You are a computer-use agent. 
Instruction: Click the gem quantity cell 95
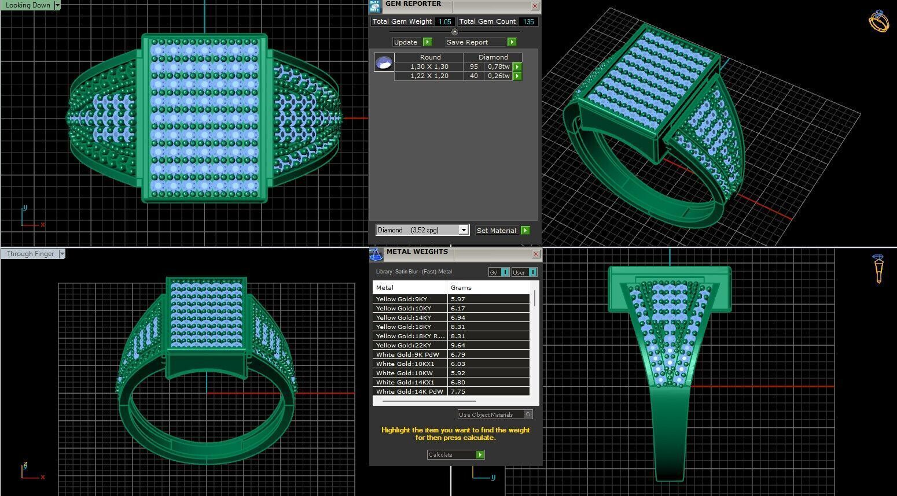pos(474,66)
